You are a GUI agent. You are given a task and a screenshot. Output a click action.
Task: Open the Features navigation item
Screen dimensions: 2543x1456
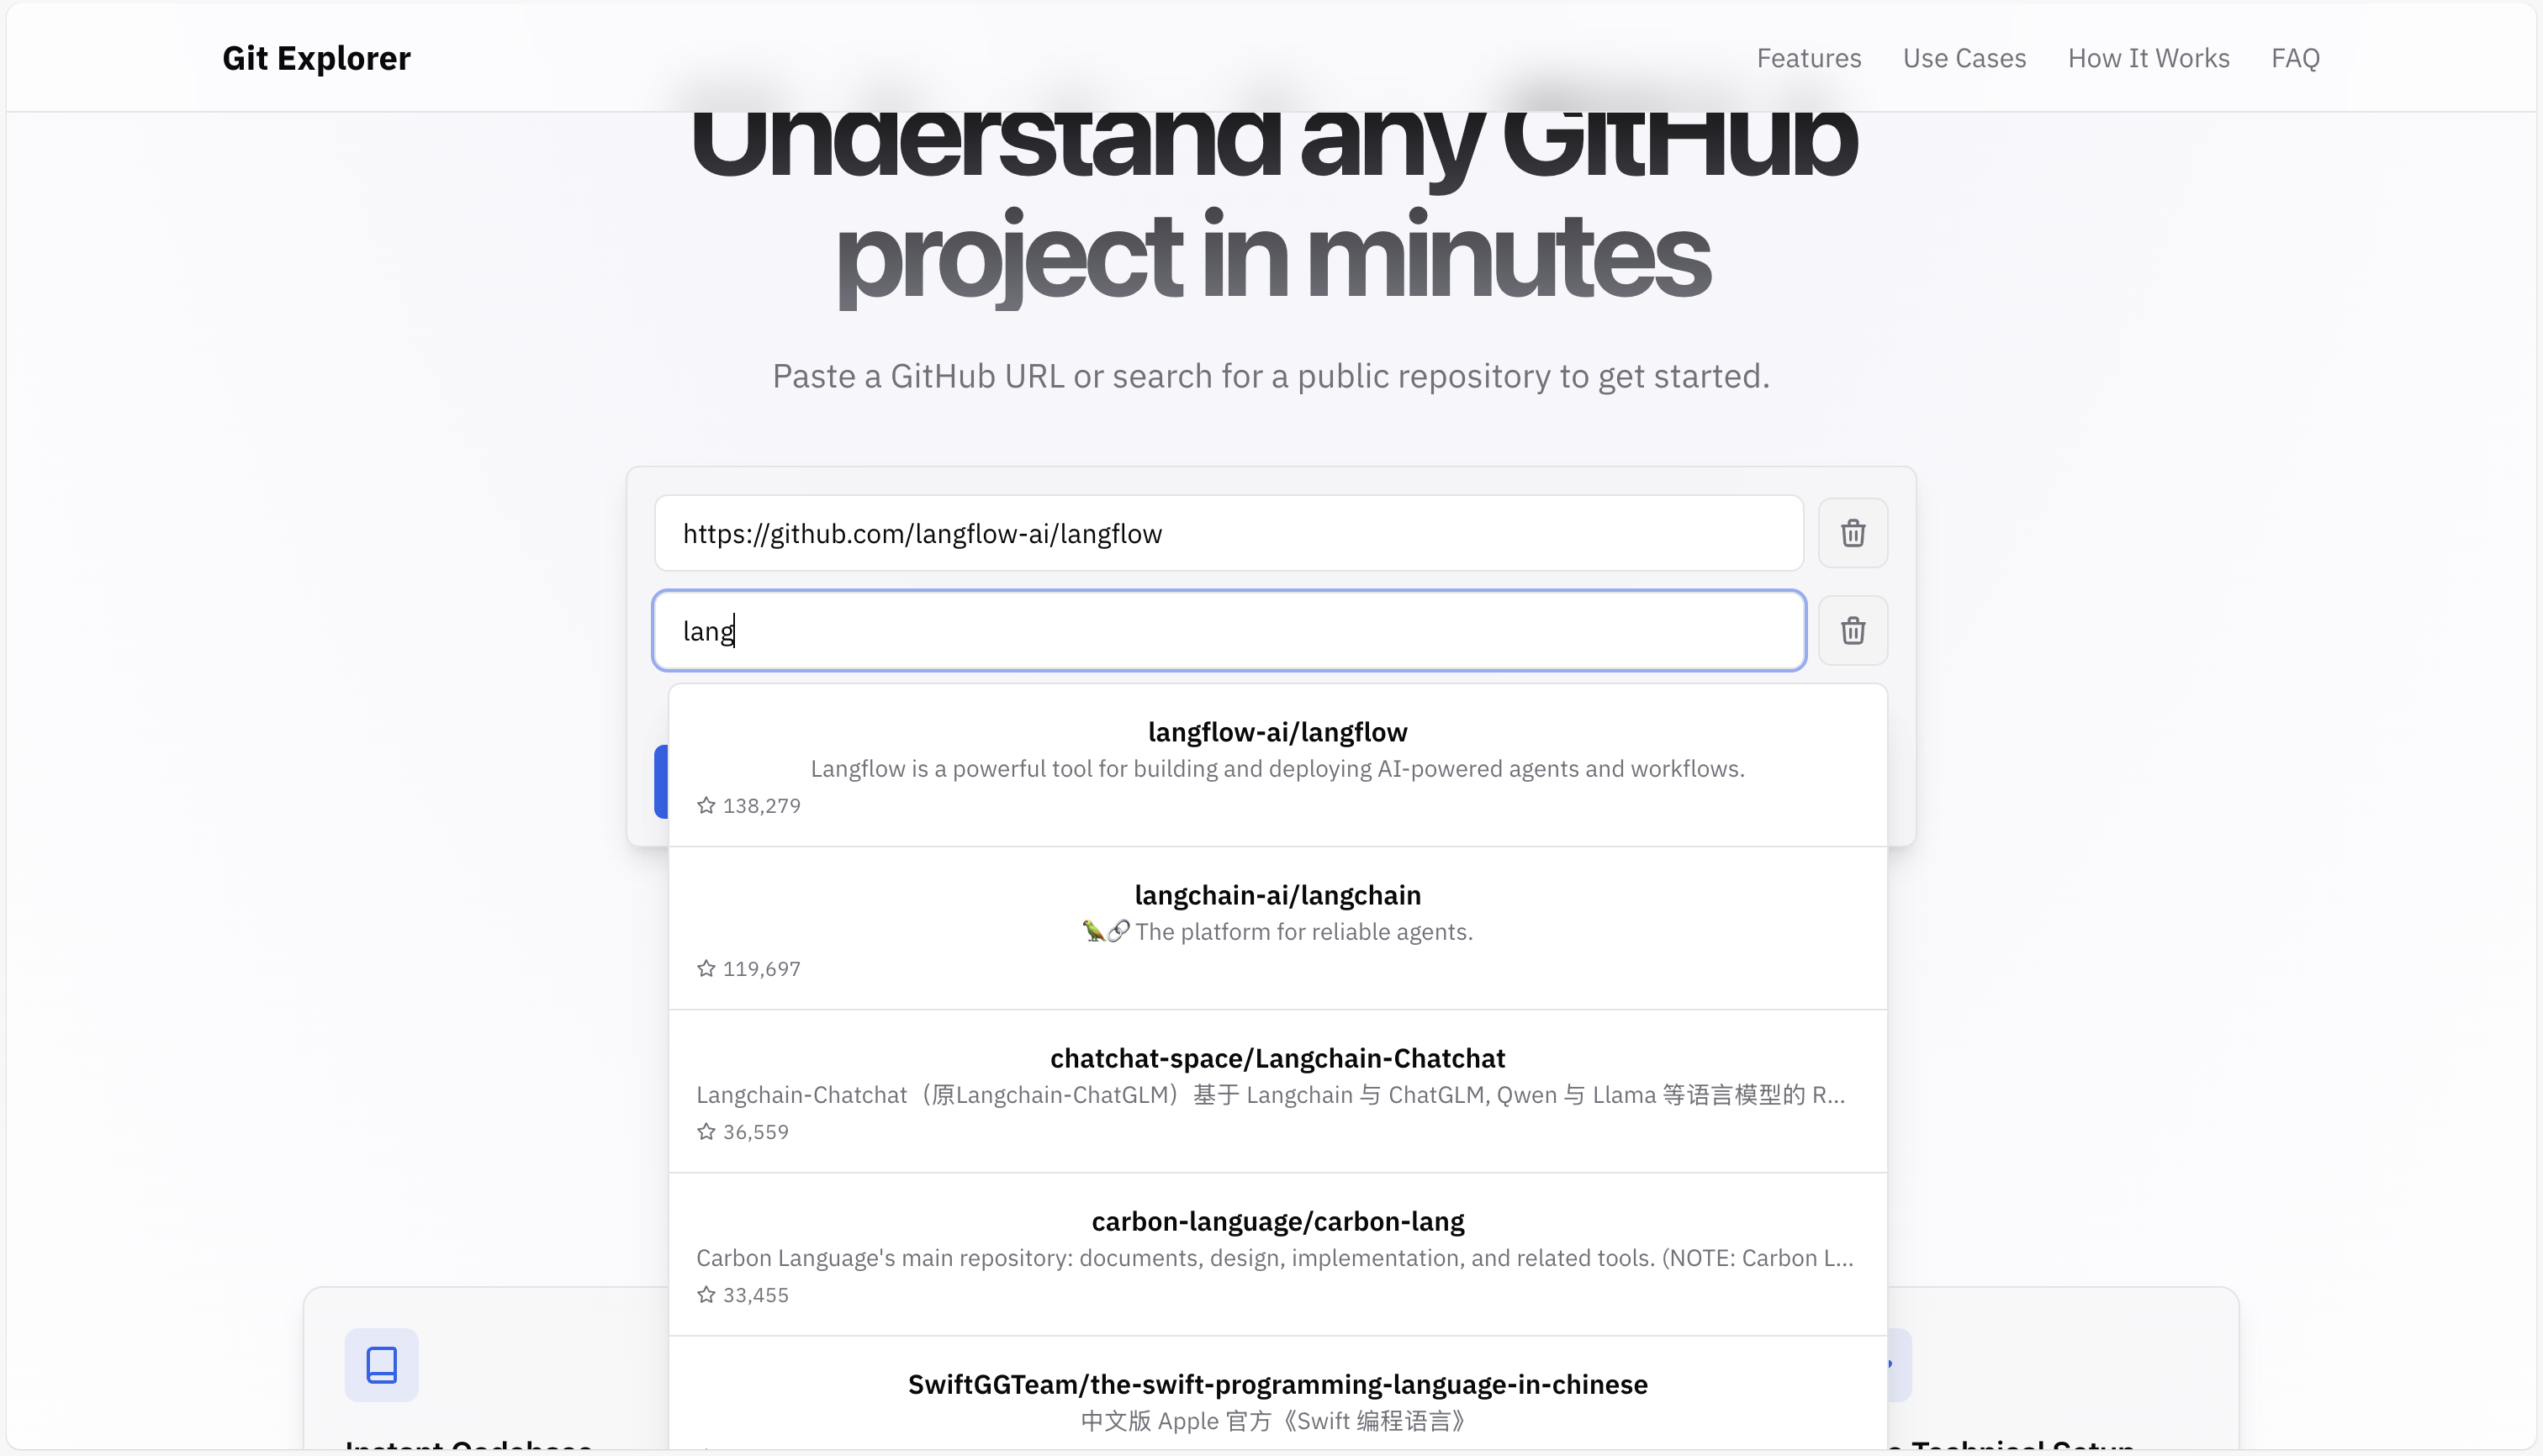click(x=1809, y=57)
